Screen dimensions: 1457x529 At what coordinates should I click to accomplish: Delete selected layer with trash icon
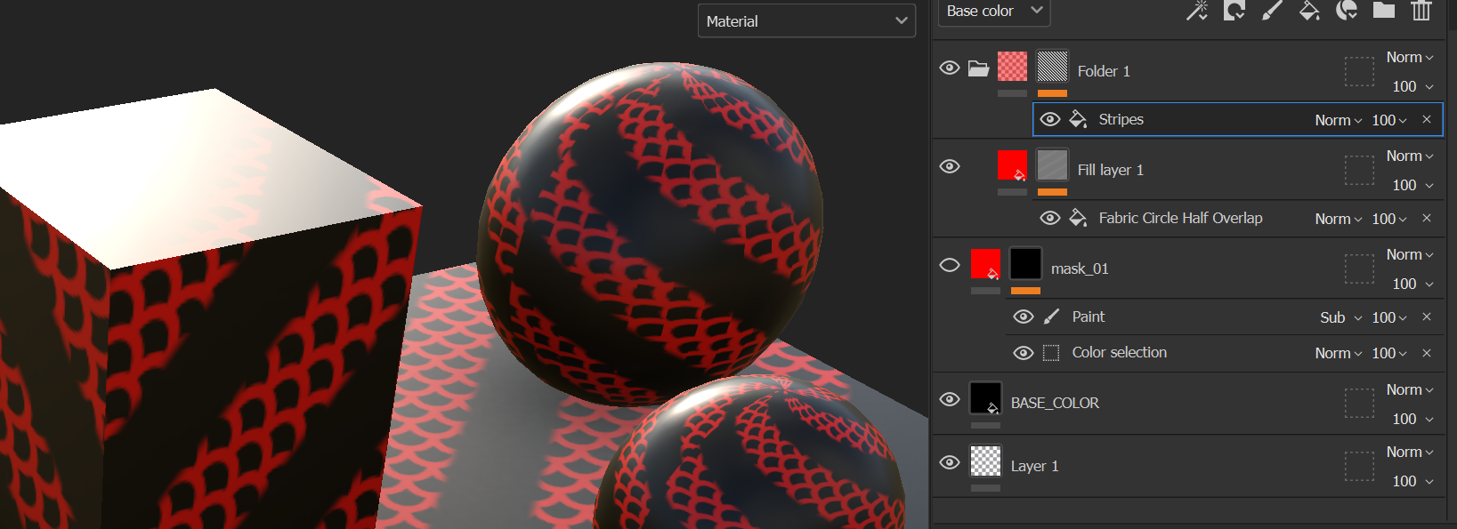click(x=1421, y=11)
